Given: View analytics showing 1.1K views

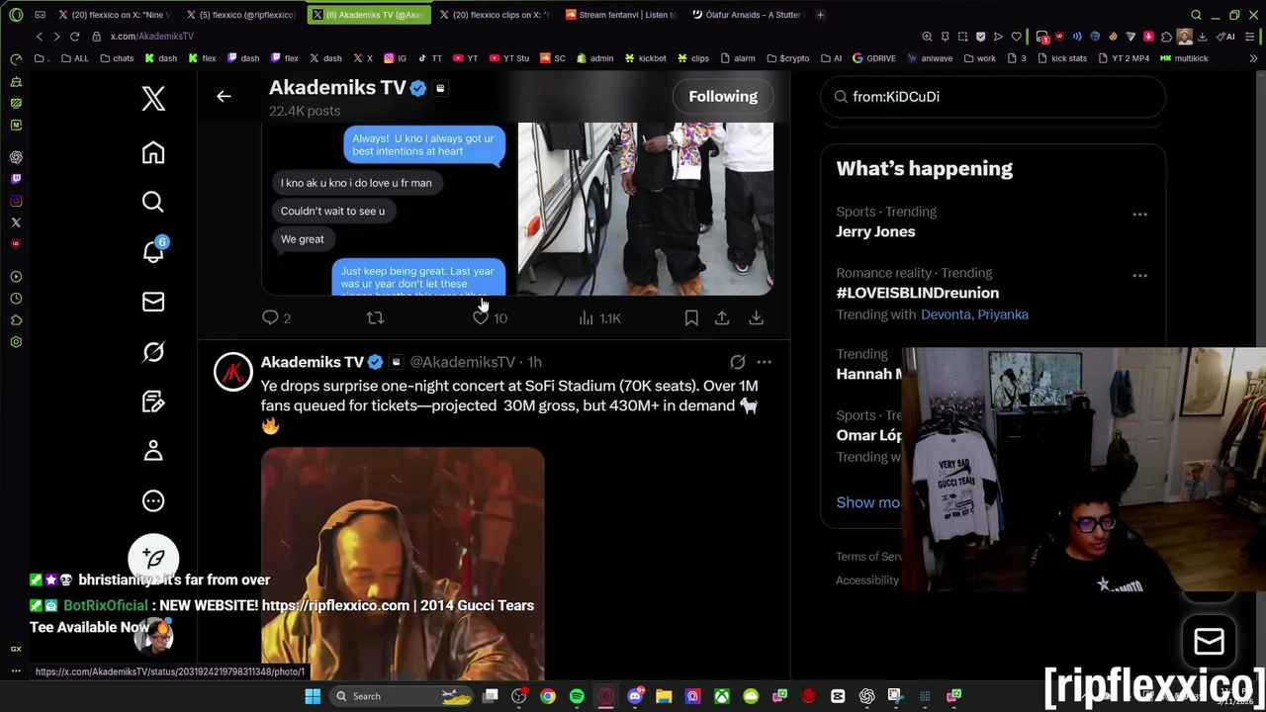Looking at the screenshot, I should tap(599, 317).
